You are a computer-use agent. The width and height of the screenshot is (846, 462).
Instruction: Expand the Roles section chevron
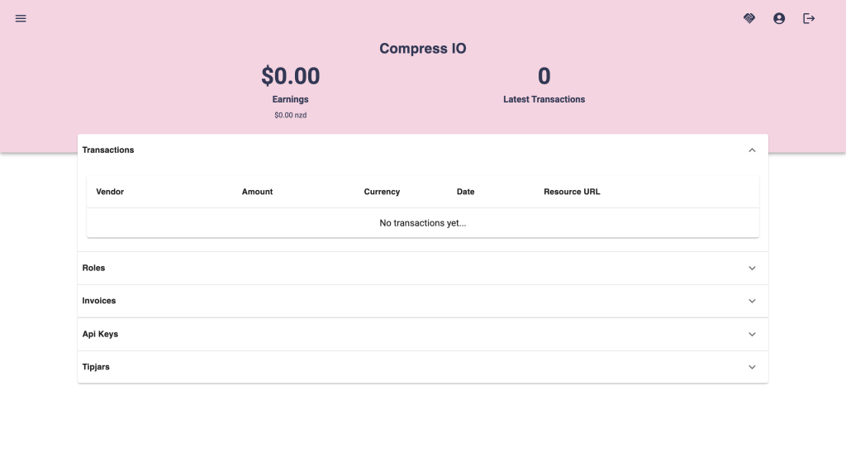coord(752,269)
